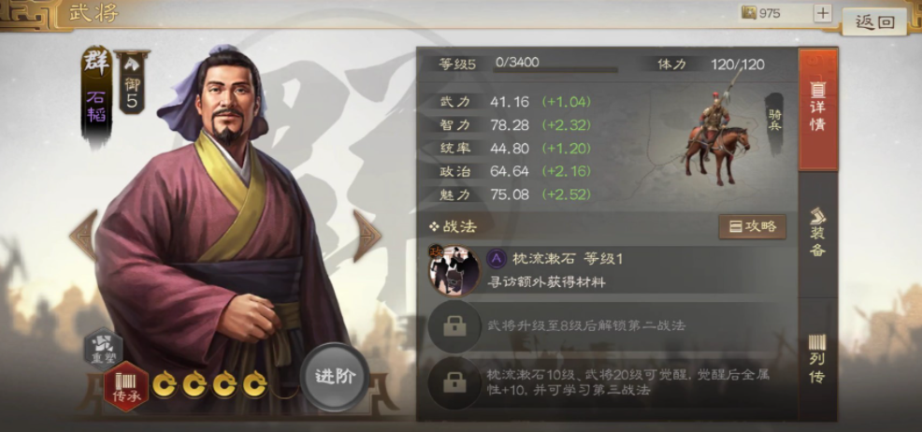This screenshot has width=922, height=432.
Task: Click the level experience progress bar
Action: [x=555, y=69]
